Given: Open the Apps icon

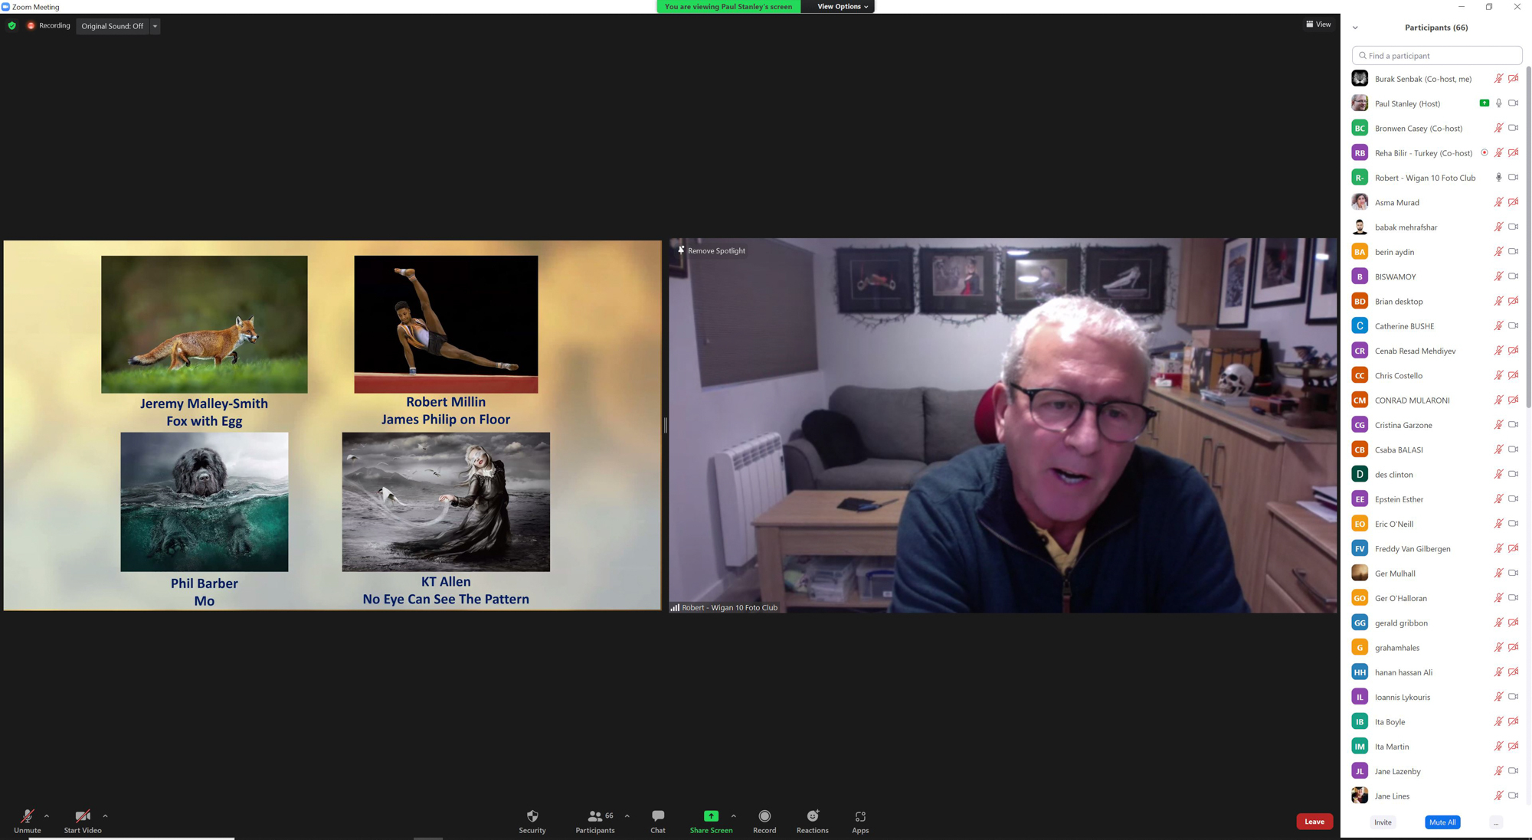Looking at the screenshot, I should (x=860, y=815).
